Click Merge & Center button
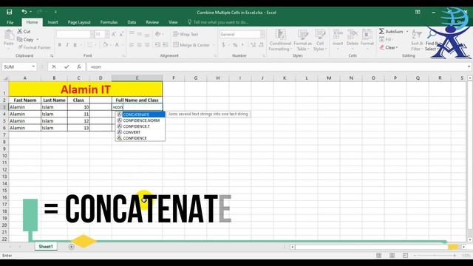Viewport: 473px width, 266px height. coord(191,45)
